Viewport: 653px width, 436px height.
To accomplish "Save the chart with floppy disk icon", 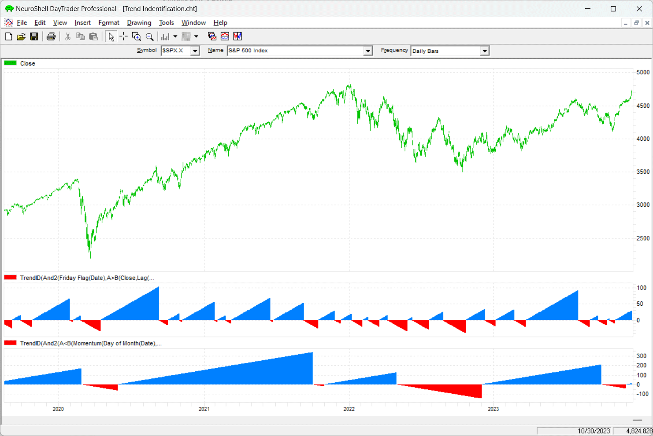I will 34,37.
